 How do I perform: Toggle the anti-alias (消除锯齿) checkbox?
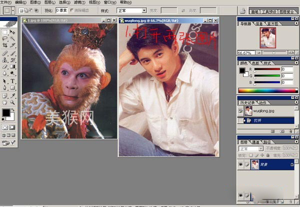pos(73,10)
